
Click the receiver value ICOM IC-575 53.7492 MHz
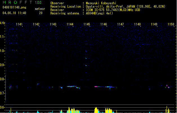pos(113,10)
